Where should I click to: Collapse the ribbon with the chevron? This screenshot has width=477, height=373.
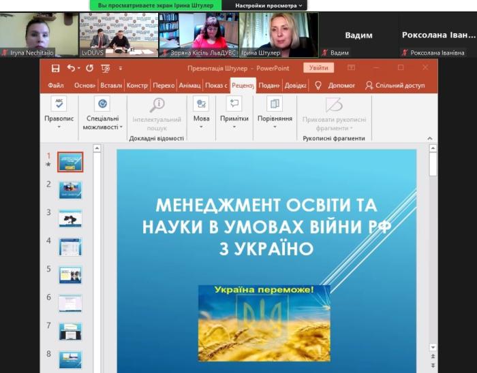click(429, 137)
